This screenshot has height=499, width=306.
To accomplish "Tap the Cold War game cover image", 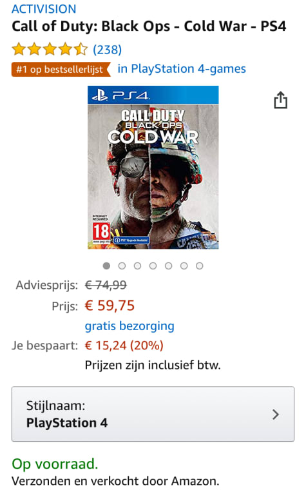I will [x=153, y=168].
